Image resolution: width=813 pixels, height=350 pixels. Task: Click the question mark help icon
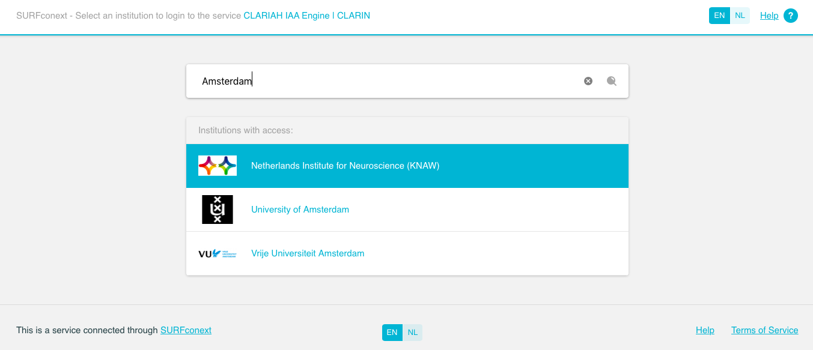[x=790, y=16]
